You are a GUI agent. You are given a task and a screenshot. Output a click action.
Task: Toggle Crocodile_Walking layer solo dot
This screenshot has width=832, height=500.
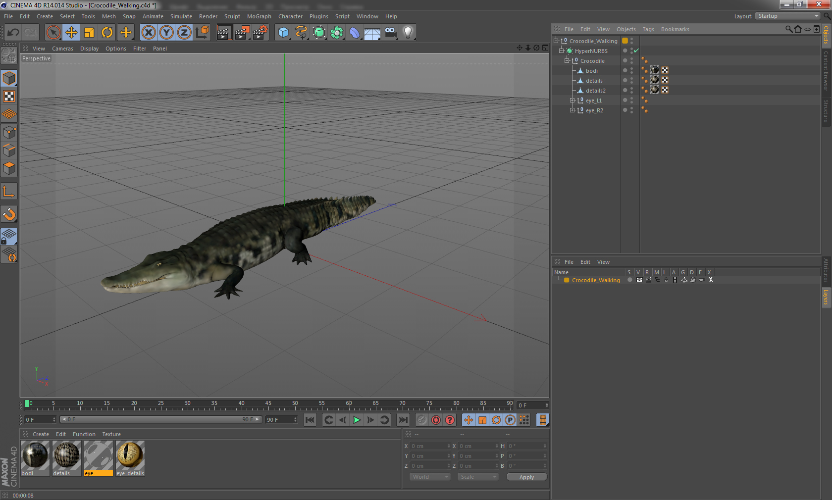point(629,280)
